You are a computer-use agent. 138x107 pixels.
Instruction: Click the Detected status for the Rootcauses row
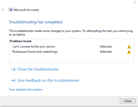(106, 52)
